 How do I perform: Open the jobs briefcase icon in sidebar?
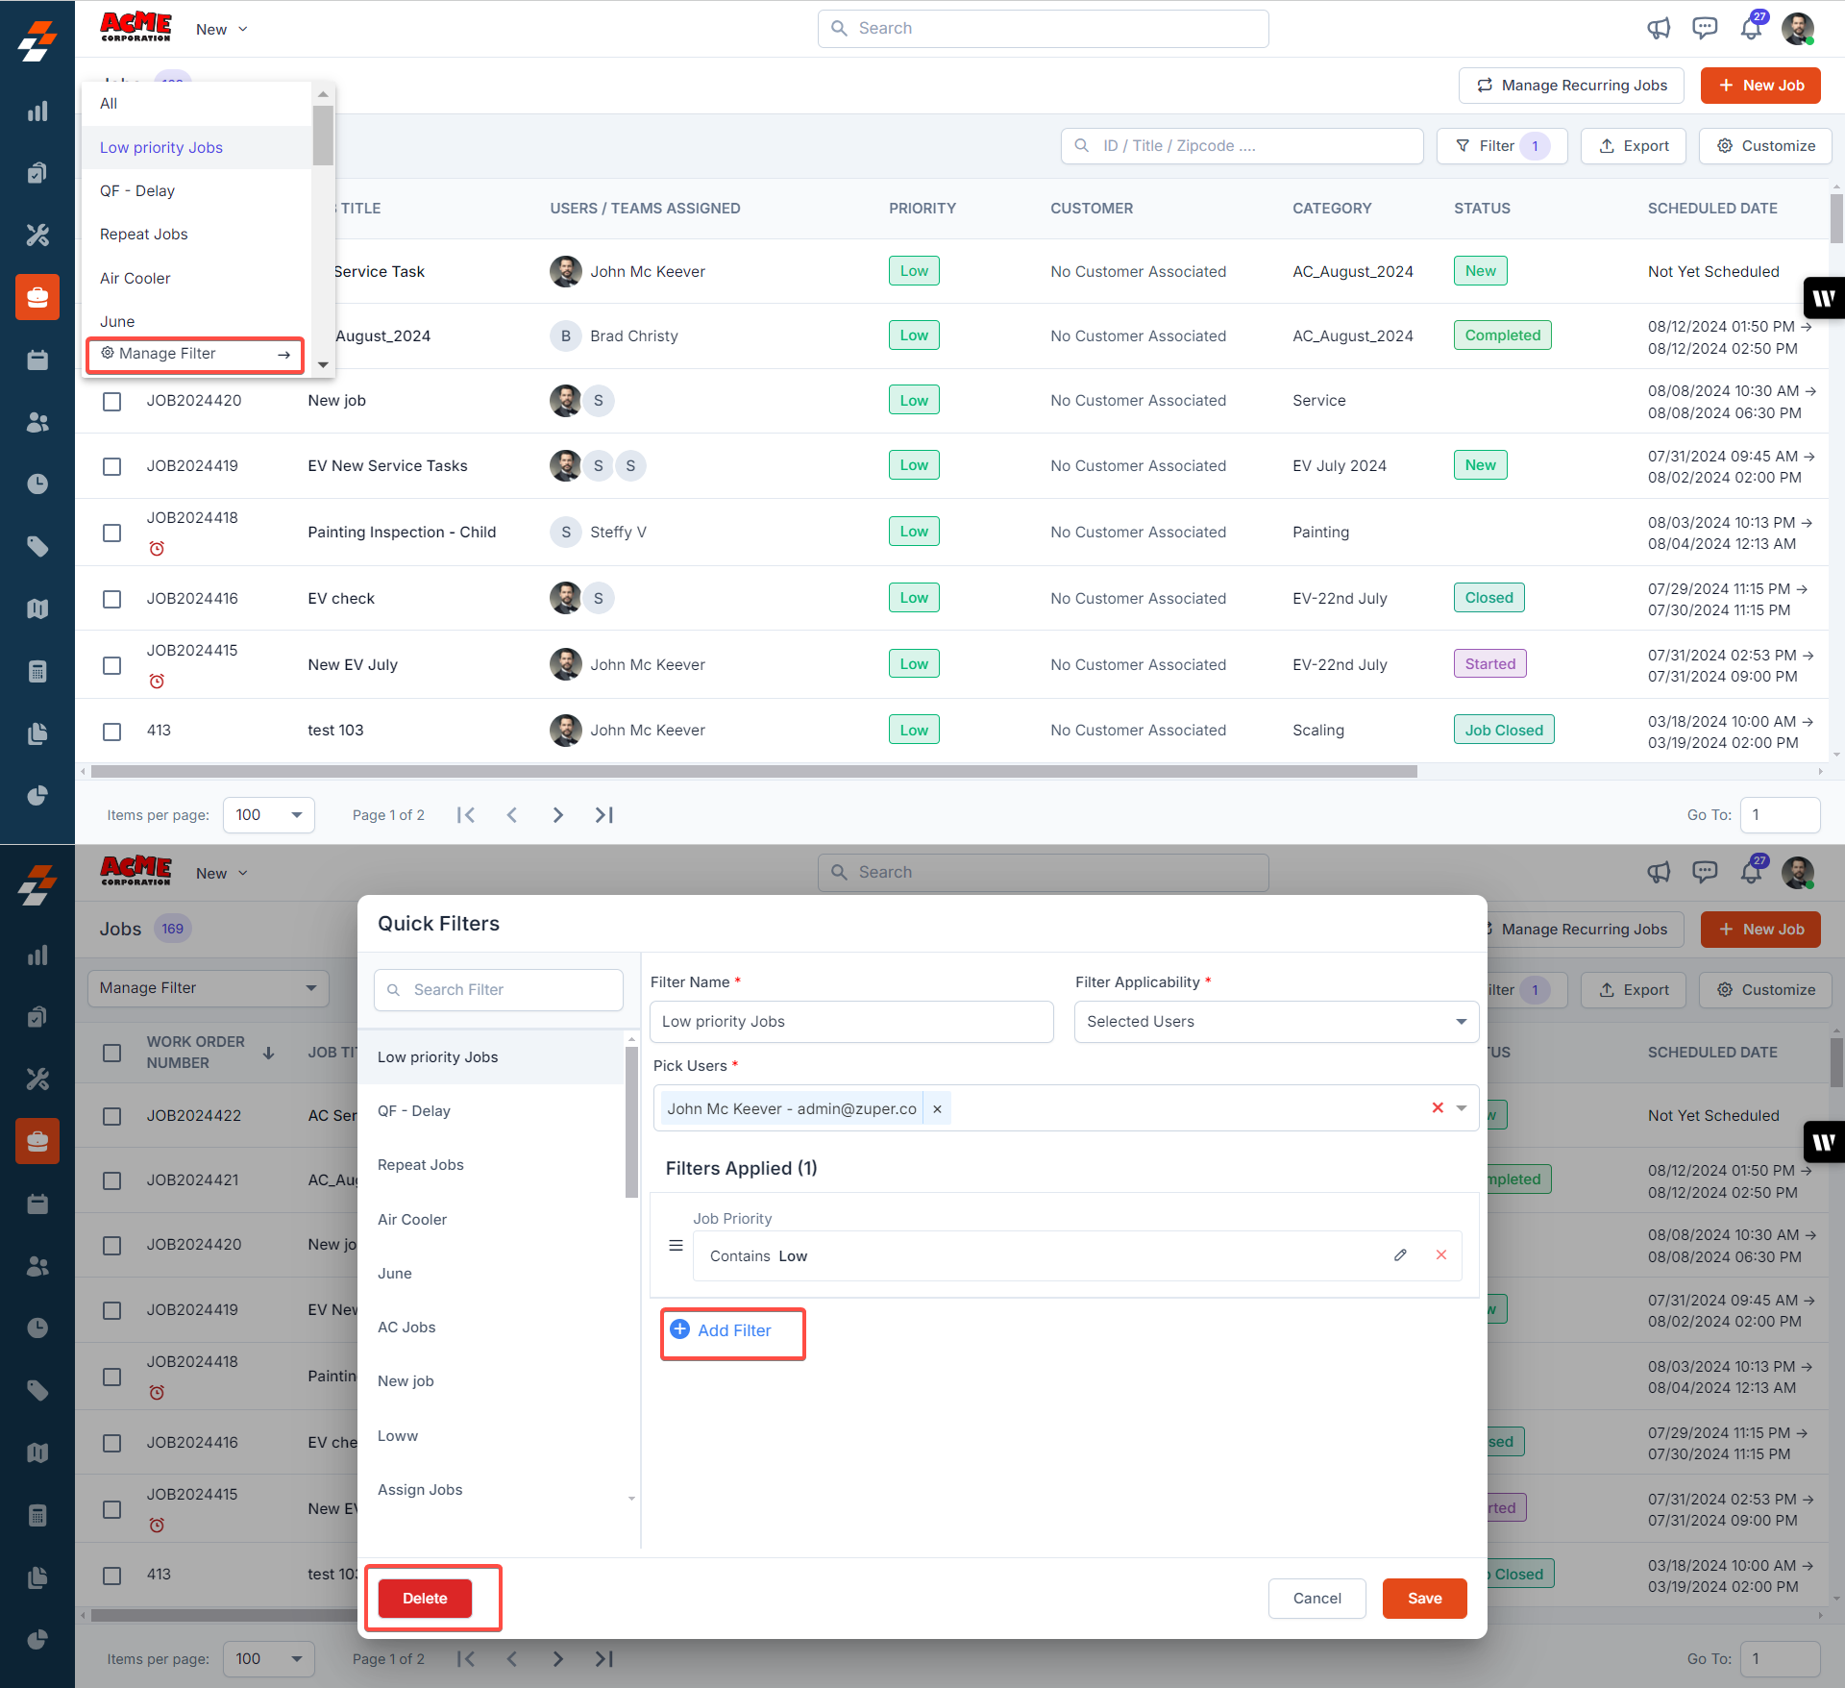pyautogui.click(x=37, y=297)
